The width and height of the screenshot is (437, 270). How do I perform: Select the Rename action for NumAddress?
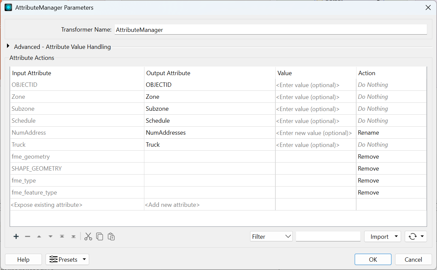point(391,133)
